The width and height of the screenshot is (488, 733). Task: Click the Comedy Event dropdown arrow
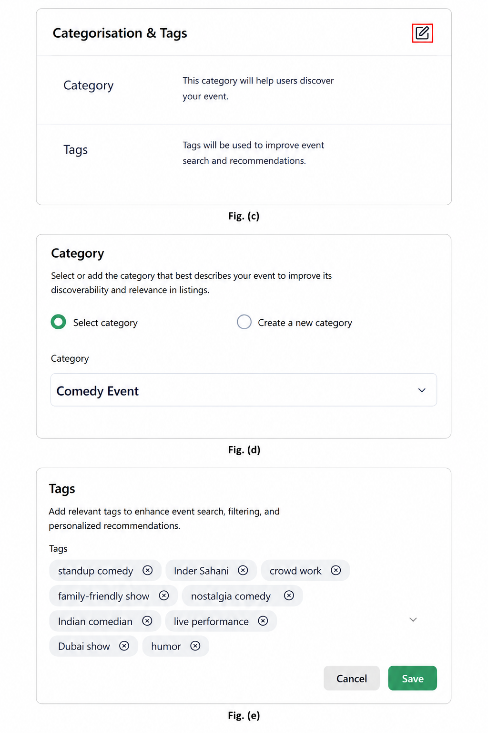click(x=422, y=390)
